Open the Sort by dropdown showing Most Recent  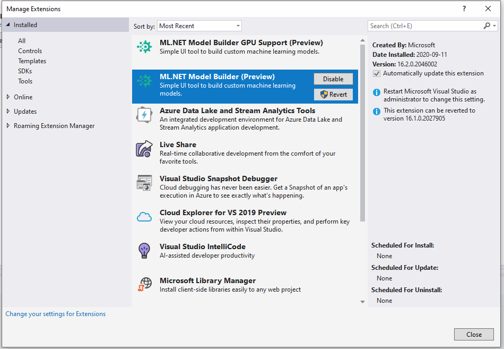[199, 25]
